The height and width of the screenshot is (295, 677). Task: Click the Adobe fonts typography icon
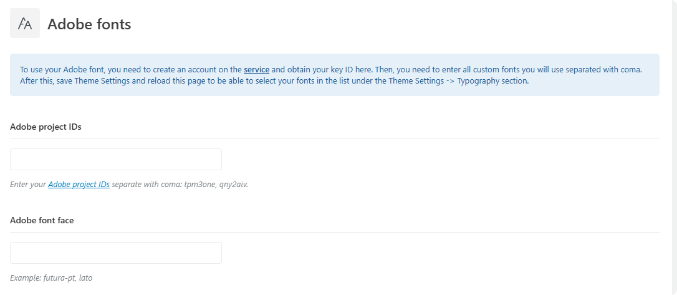[25, 23]
